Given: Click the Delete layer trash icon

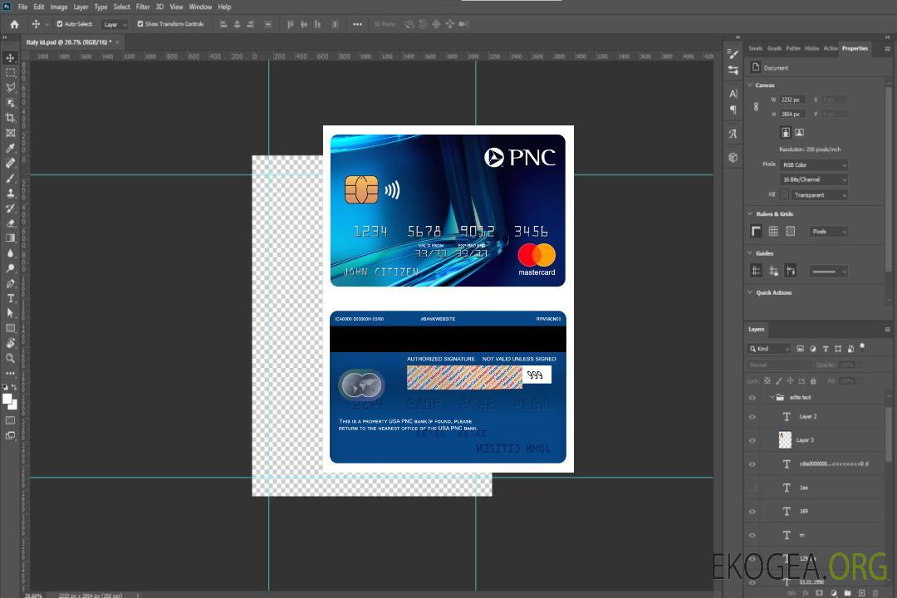Looking at the screenshot, I should point(875,593).
